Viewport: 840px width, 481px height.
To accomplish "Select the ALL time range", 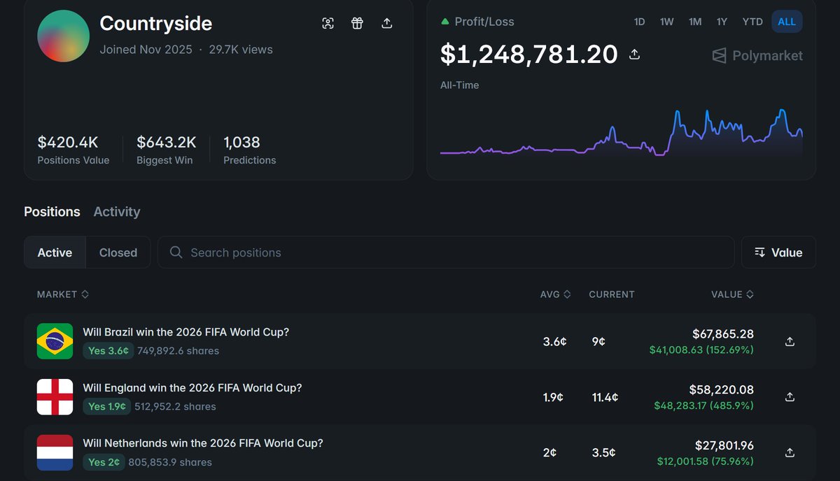I will click(787, 22).
